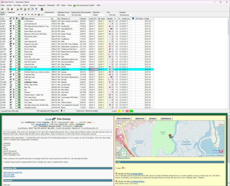Open the Ansichten Standardwerte dropdown
The height and width of the screenshot is (186, 230).
126,15
